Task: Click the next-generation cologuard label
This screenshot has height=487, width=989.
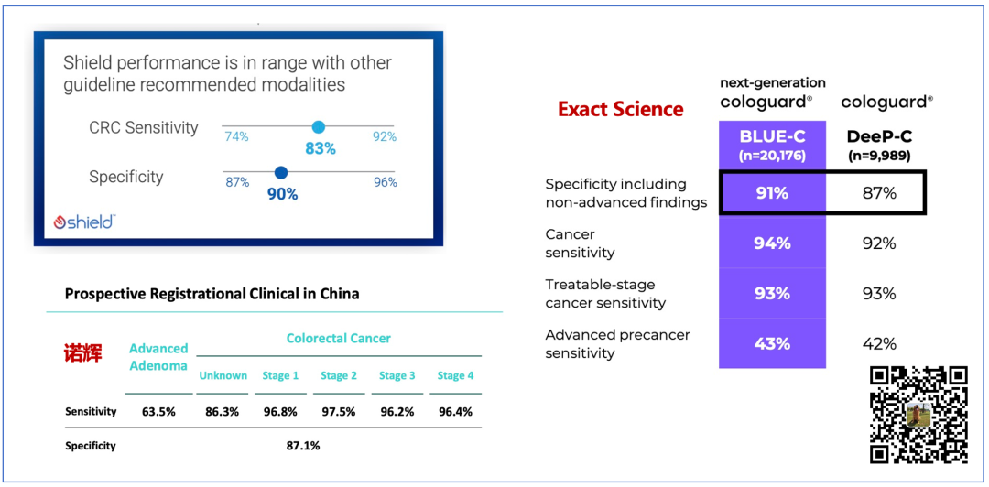Action: point(772,93)
